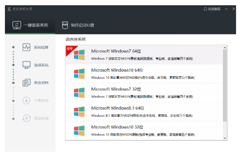247x156 pixels.
Task: Click the scrollbar down arrow
Action: [x=225, y=138]
